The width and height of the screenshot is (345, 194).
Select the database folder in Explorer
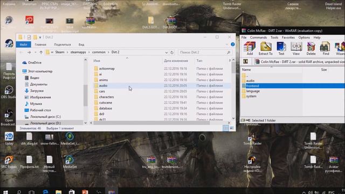106,108
